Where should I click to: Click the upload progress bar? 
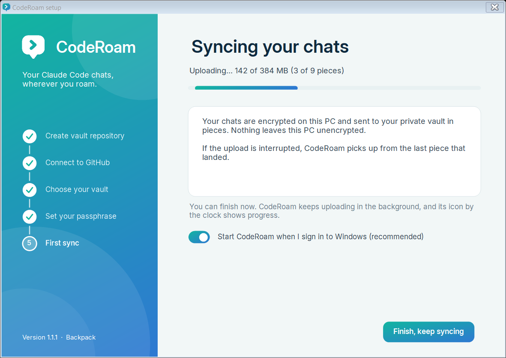tap(334, 88)
